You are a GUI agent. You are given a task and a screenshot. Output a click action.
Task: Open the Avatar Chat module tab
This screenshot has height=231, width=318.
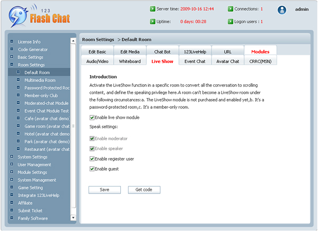(x=228, y=60)
